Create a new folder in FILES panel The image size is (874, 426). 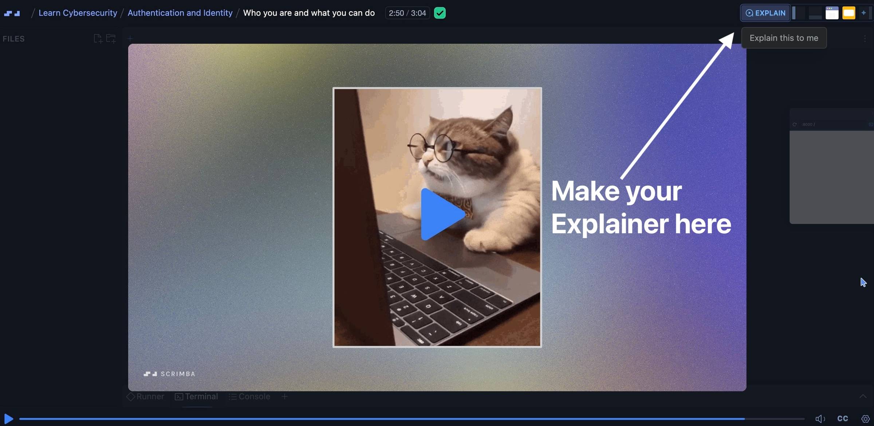pyautogui.click(x=111, y=39)
